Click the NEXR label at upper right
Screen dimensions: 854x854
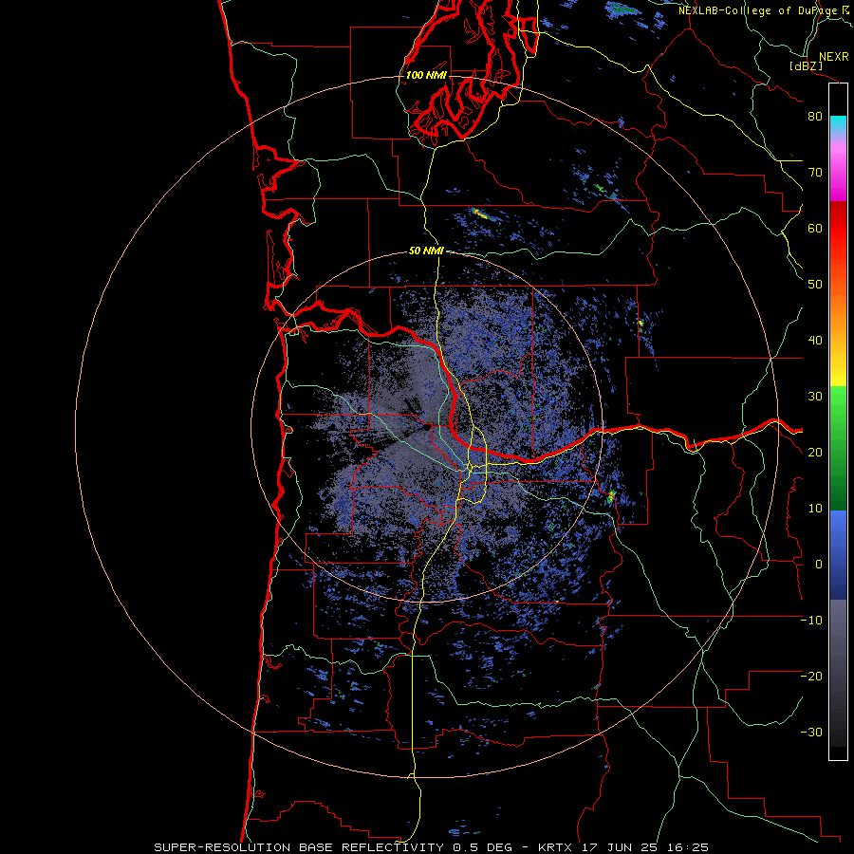tap(833, 57)
